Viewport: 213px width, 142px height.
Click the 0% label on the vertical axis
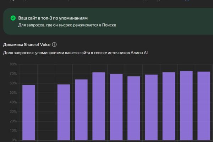coord(14,140)
